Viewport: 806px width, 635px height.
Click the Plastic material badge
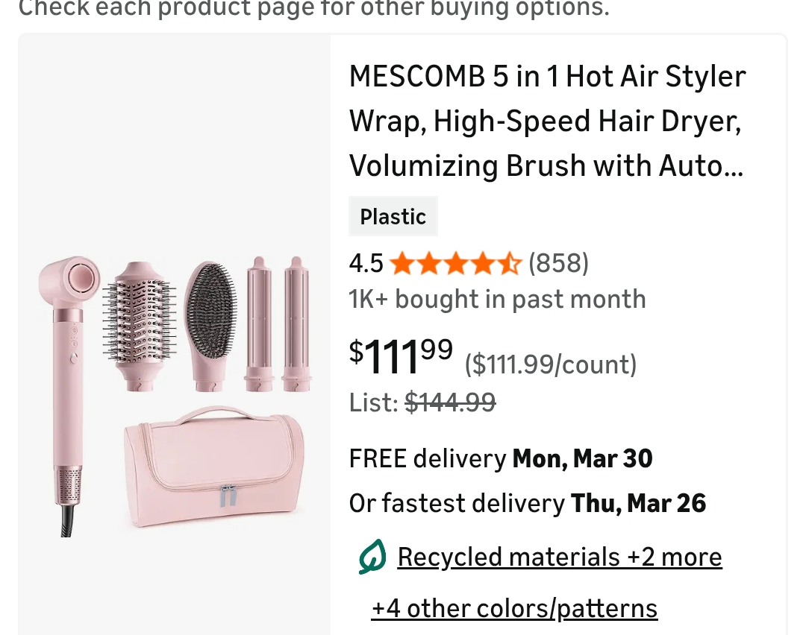point(393,217)
